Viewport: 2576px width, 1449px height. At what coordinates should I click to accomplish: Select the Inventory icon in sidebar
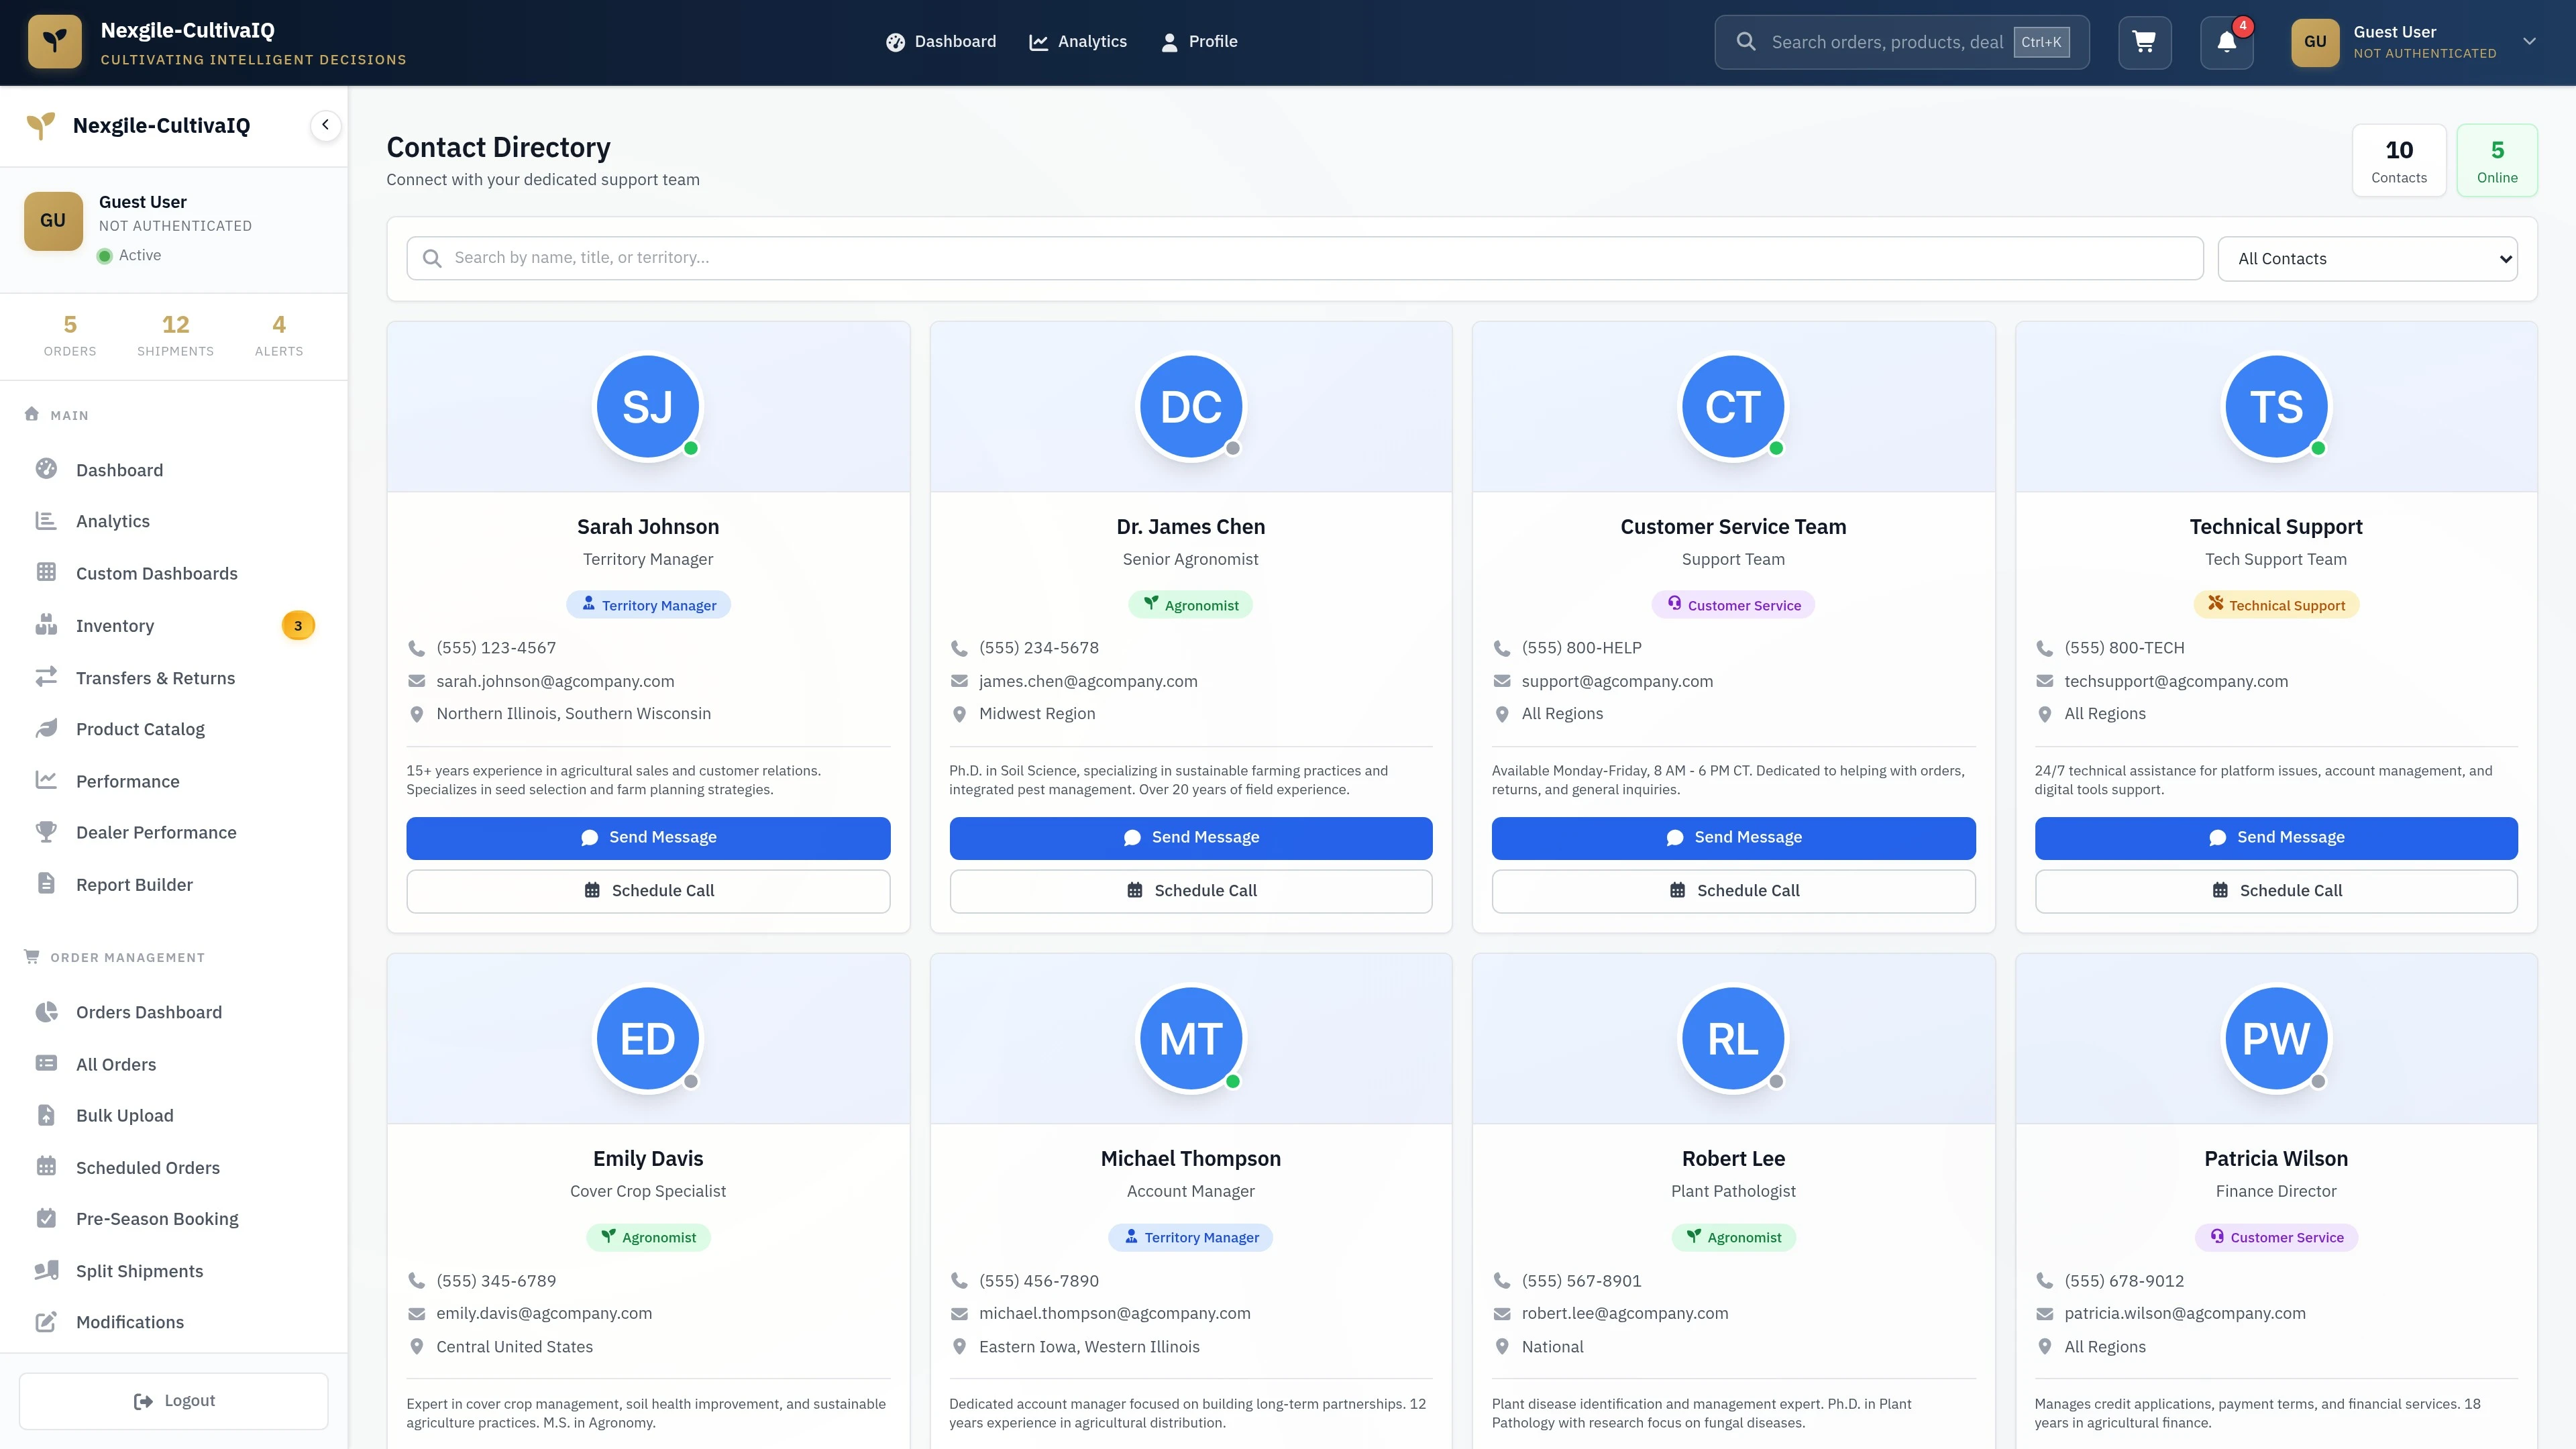pos(47,625)
